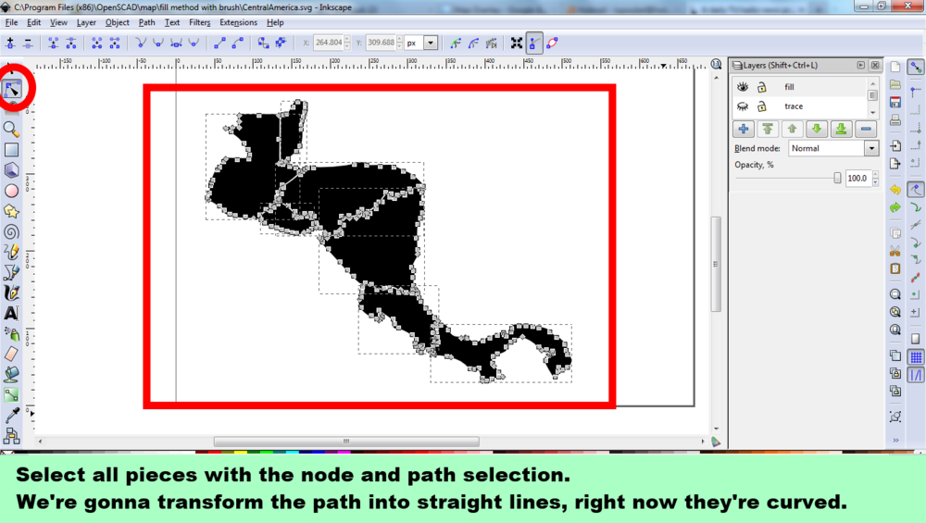Select the node editing tool
The image size is (926, 523).
tap(13, 90)
